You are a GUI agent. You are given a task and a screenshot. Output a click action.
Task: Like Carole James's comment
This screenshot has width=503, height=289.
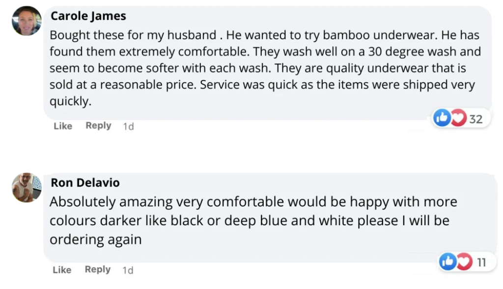[62, 126]
